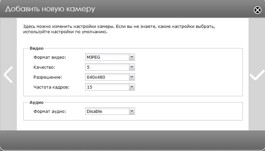Open the Формат видео MJPEG dropdown

coord(107,57)
